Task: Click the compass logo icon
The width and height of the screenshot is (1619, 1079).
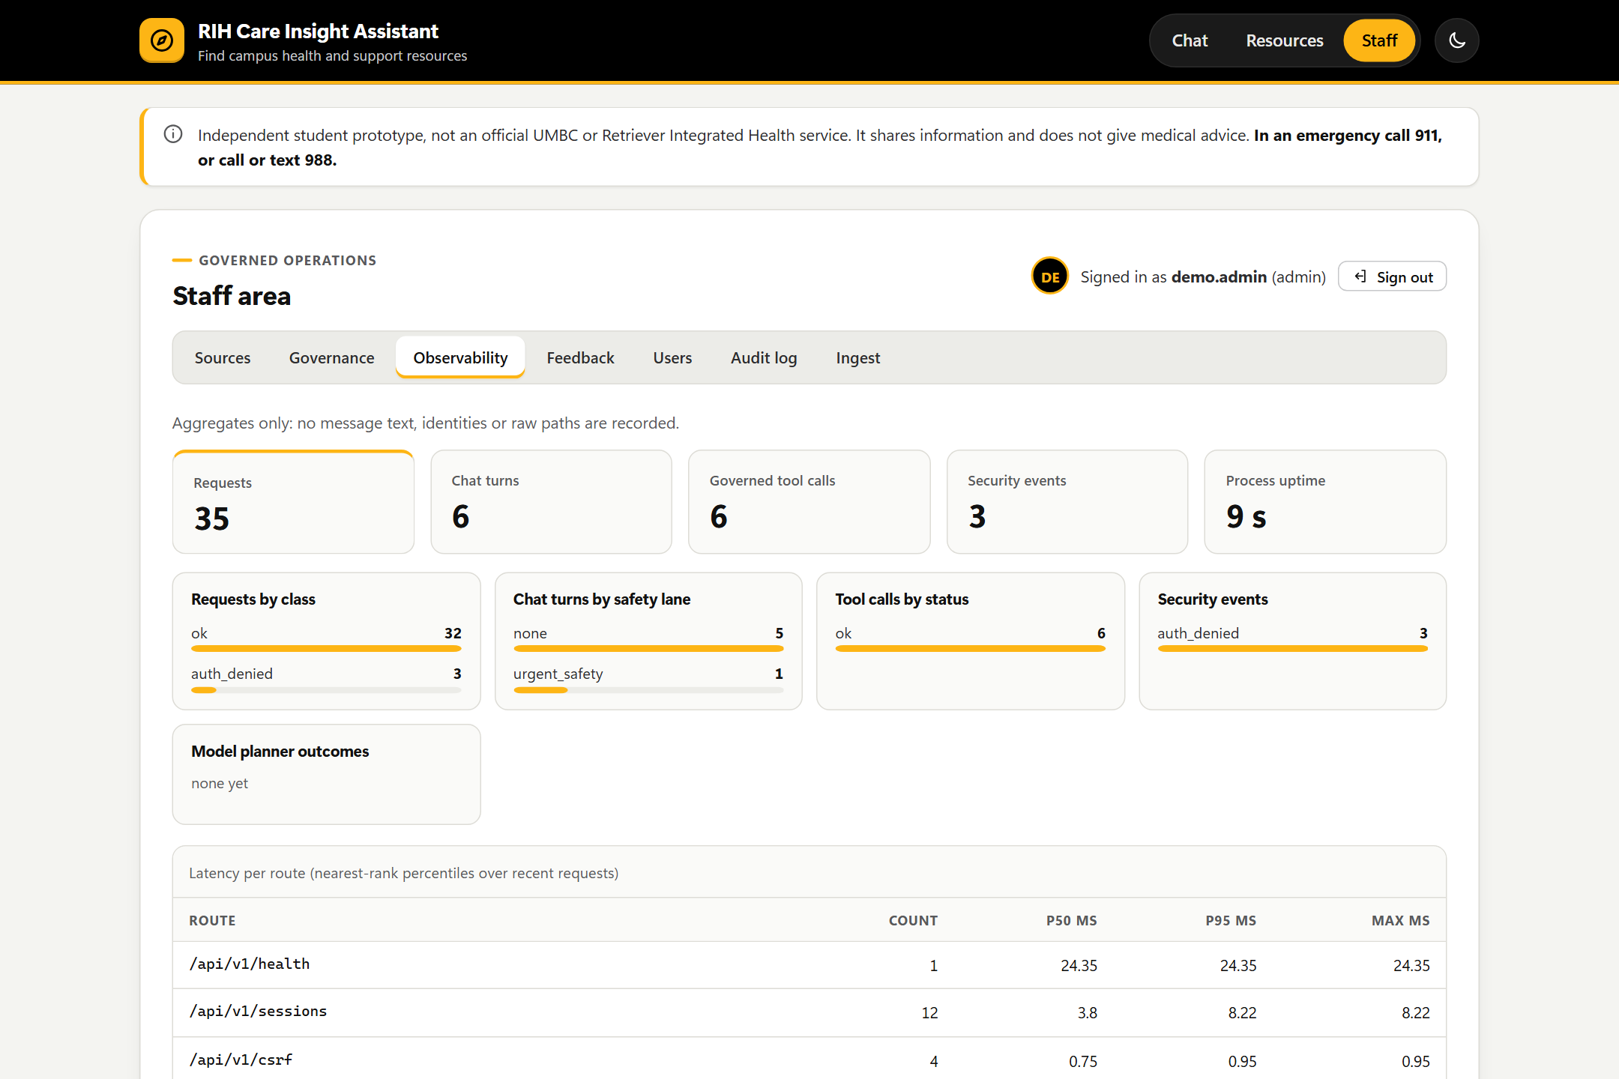Action: tap(162, 40)
